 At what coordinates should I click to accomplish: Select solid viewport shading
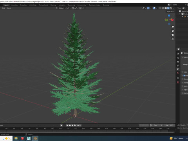tap(166, 8)
